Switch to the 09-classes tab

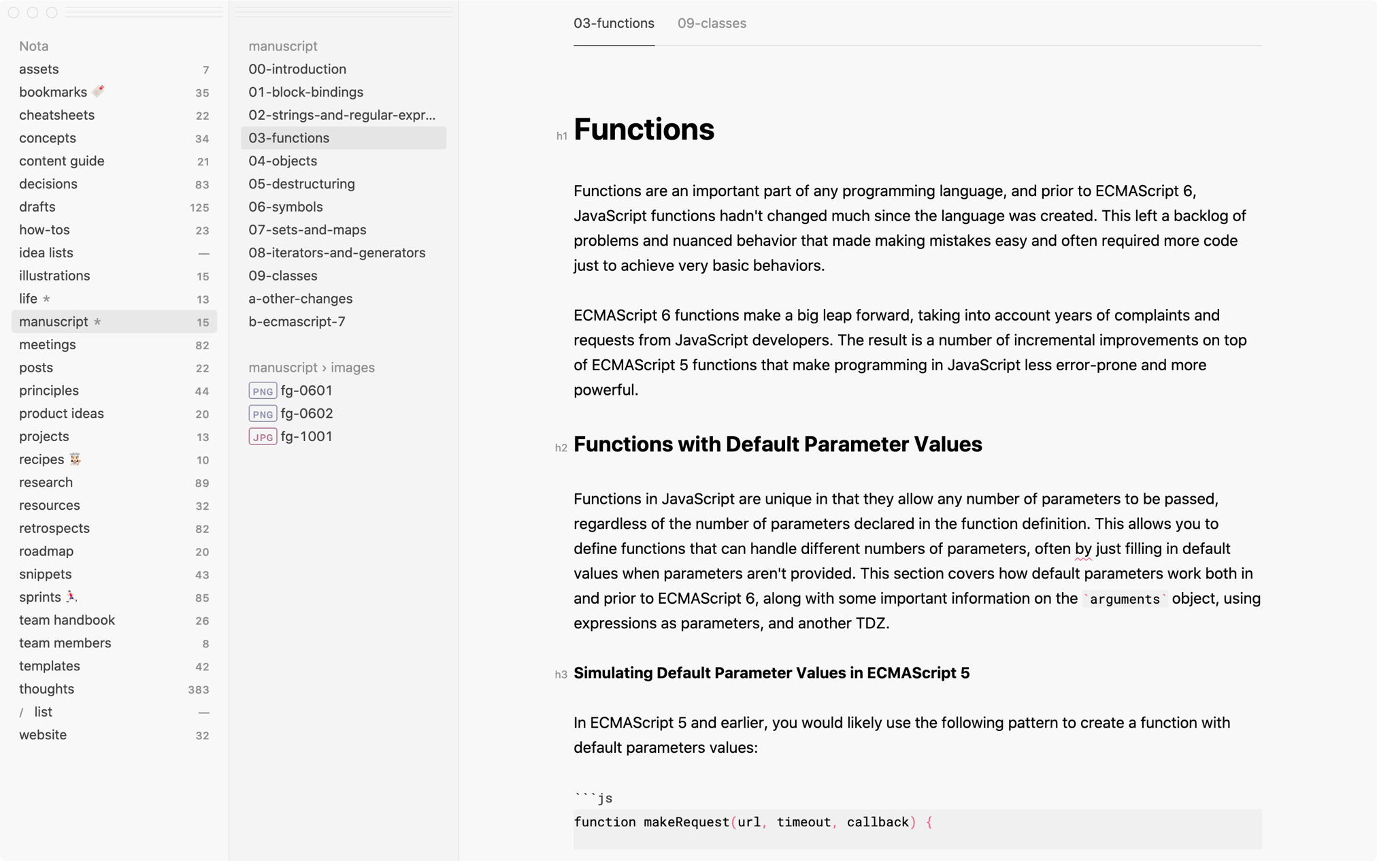click(712, 23)
